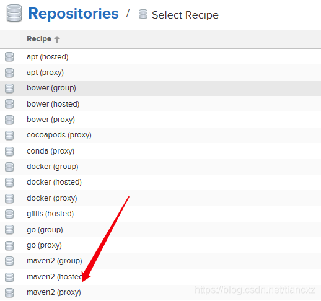This screenshot has height=301, width=321.
Task: Choose the maven2 (hosted) recipe
Action: 55,277
